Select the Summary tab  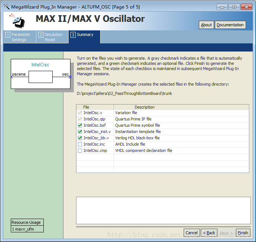[85, 37]
